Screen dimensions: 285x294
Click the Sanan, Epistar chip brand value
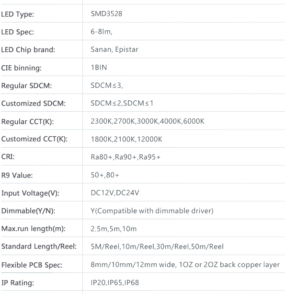pyautogui.click(x=114, y=49)
